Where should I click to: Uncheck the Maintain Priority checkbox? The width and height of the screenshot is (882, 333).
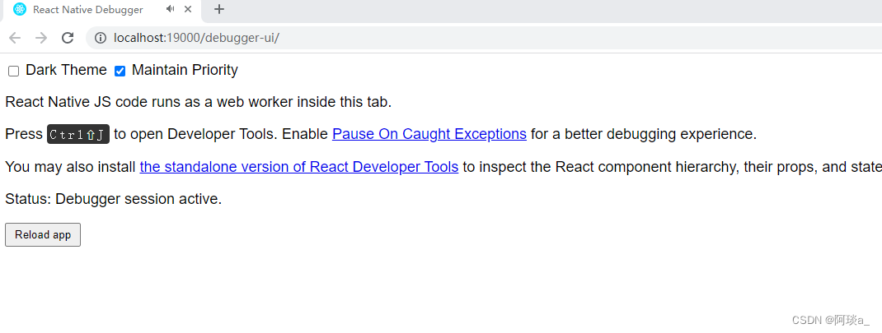(x=120, y=72)
